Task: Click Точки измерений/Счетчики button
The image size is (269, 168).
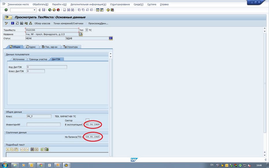Action: (68, 23)
